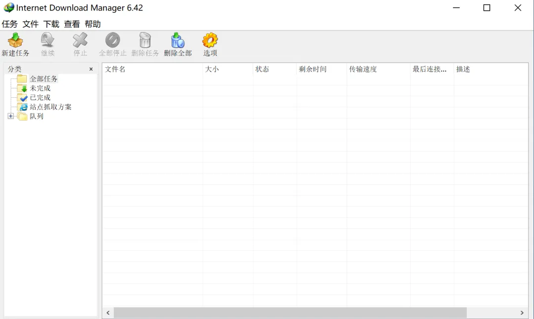534x319 pixels.
Task: Click the IDM logo in title bar
Action: 9,7
